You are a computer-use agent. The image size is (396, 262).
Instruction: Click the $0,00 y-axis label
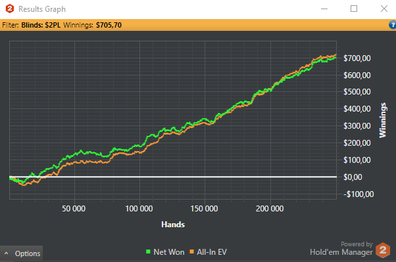point(353,177)
